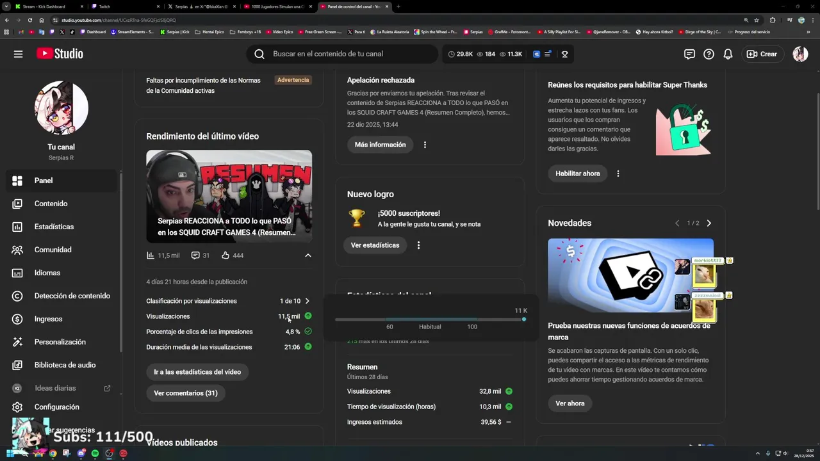820x461 pixels.
Task: Click the Comunidad people icon
Action: 17,250
